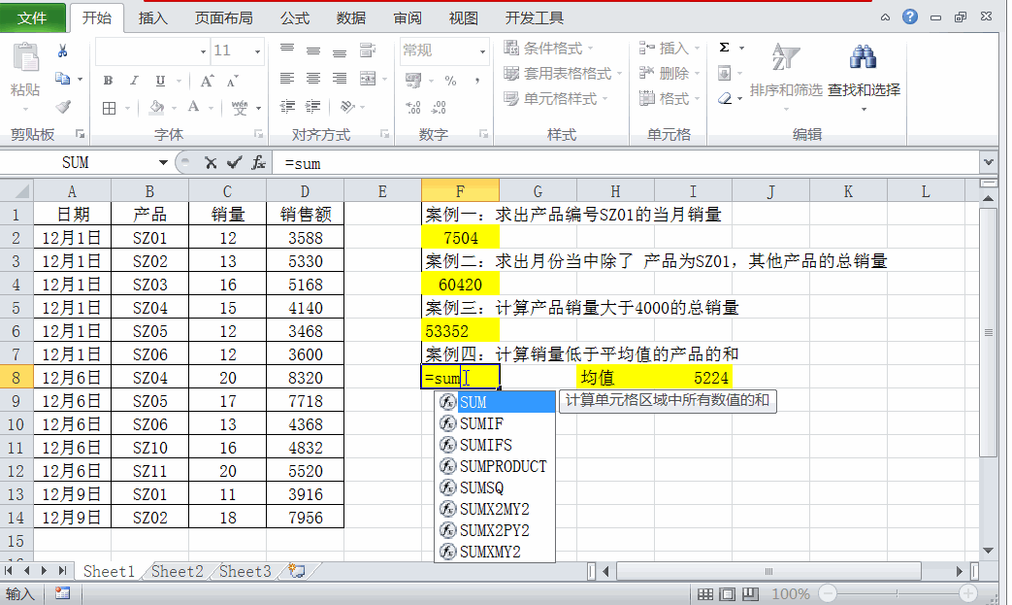Expand the formula bar
1012x605 pixels.
(988, 163)
